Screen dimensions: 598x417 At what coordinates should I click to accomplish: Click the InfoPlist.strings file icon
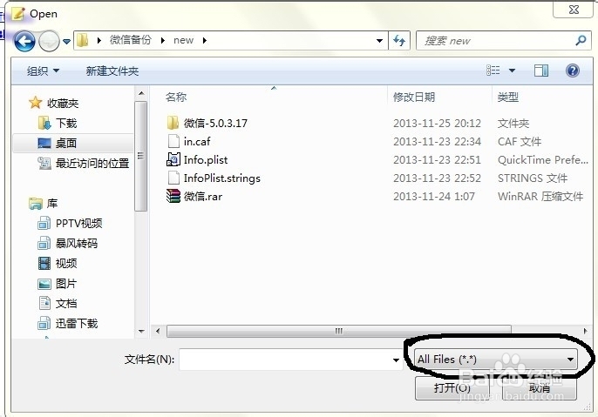point(173,178)
